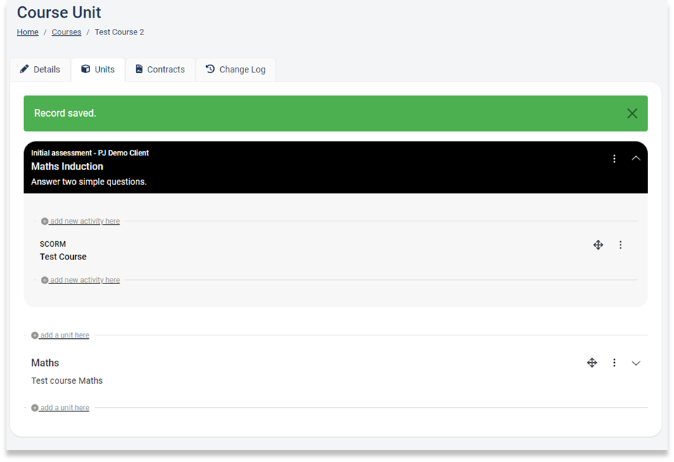Click 'Answer two simple questions.' description
The width and height of the screenshot is (674, 462).
89,182
